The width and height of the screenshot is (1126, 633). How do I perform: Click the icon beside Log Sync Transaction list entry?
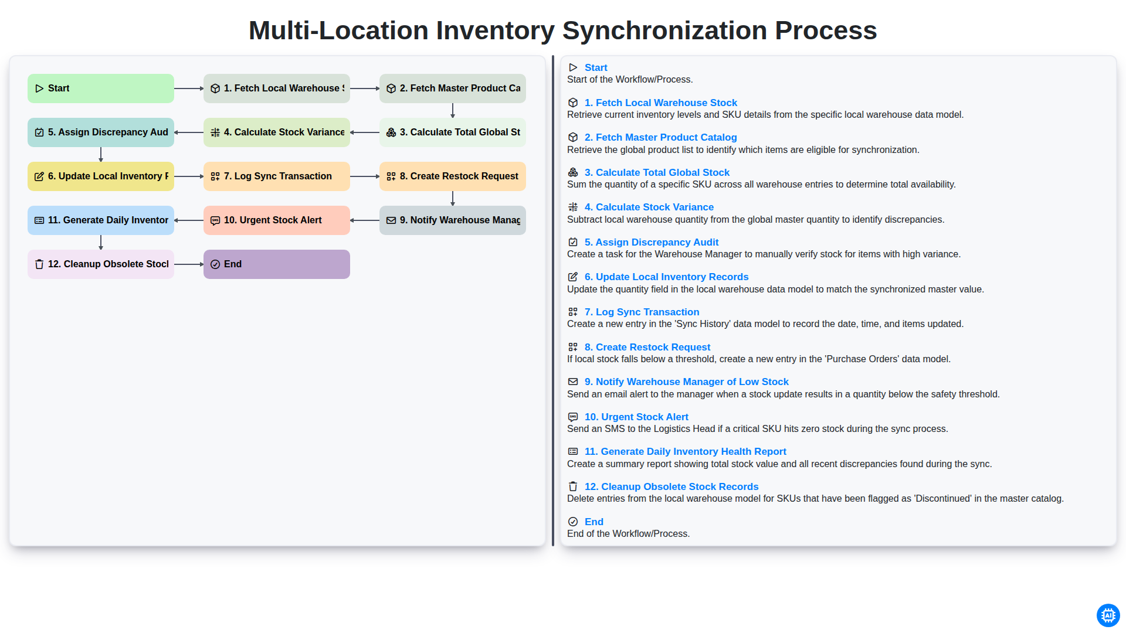(x=573, y=312)
